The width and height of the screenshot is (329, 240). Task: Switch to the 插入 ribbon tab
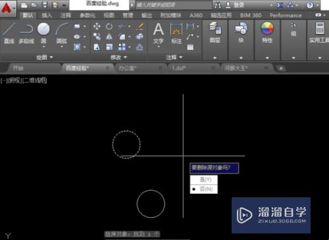coord(47,15)
